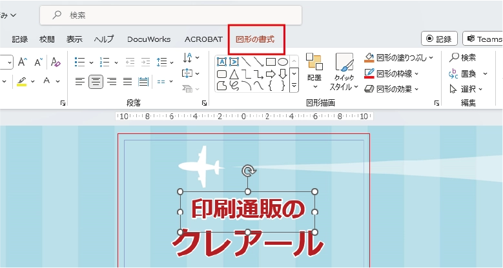Select the curve line shape
Viewport: 503px width, 268px height.
pos(258,86)
